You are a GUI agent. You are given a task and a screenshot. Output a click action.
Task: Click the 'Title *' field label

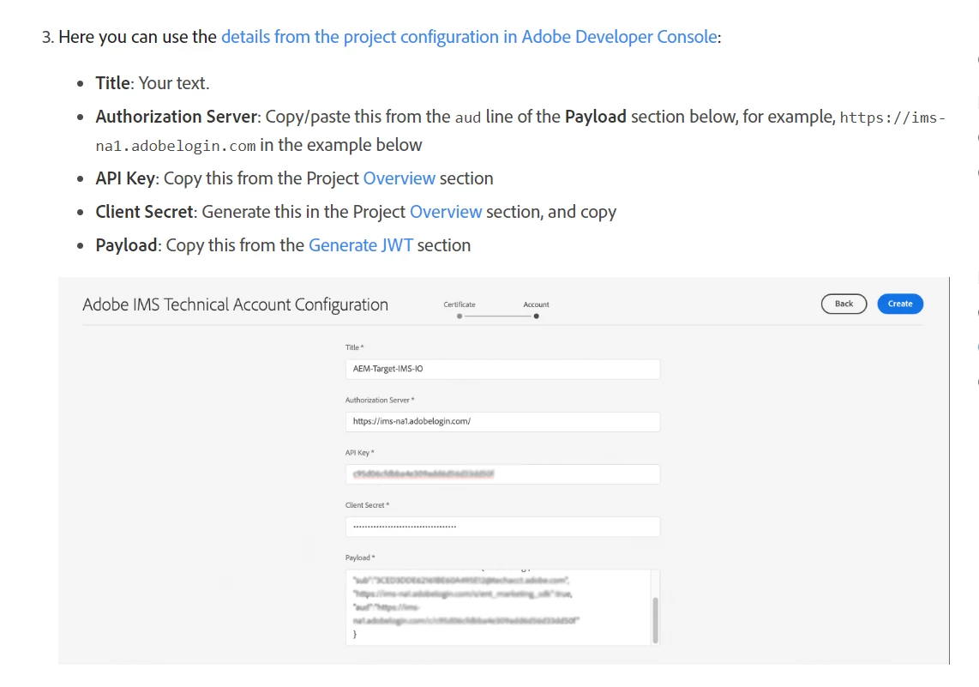coord(355,347)
